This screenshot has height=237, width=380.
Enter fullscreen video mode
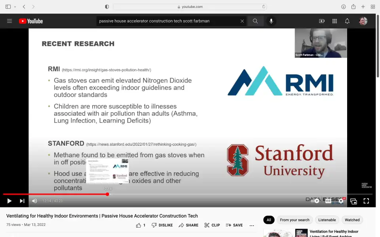(x=366, y=201)
